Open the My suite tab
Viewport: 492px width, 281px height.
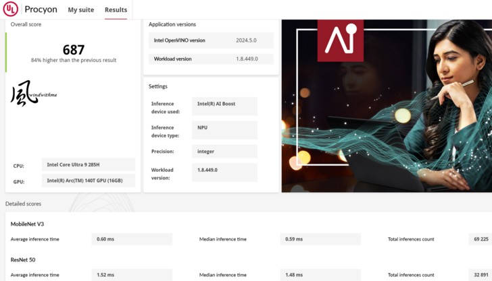[81, 10]
